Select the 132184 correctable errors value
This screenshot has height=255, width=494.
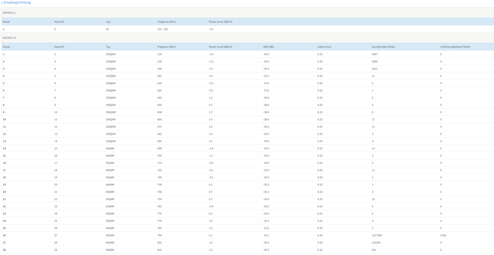point(376,243)
